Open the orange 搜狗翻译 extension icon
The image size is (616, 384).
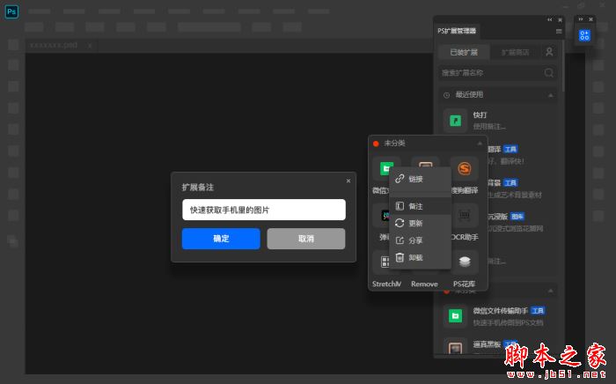tap(465, 169)
